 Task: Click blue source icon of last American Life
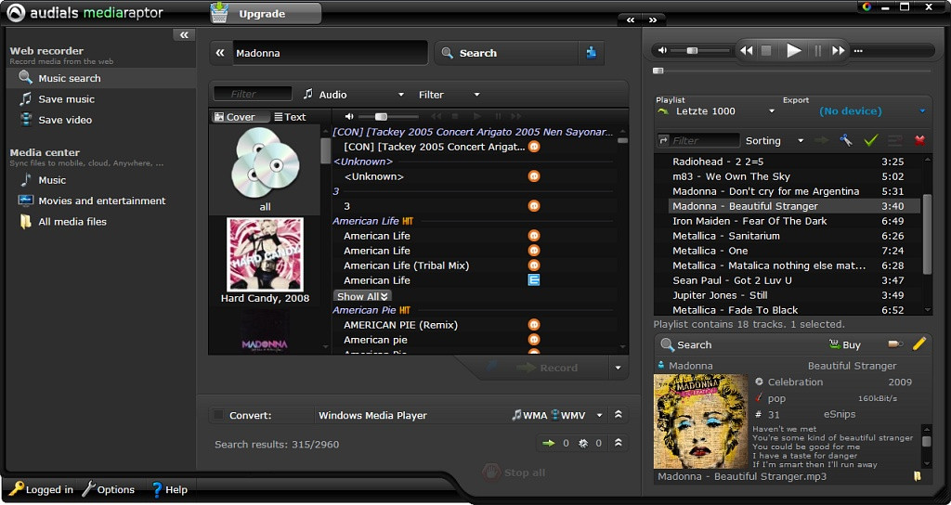point(534,280)
